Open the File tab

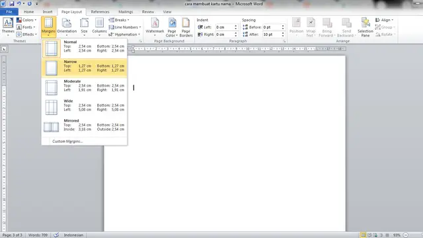[9, 12]
